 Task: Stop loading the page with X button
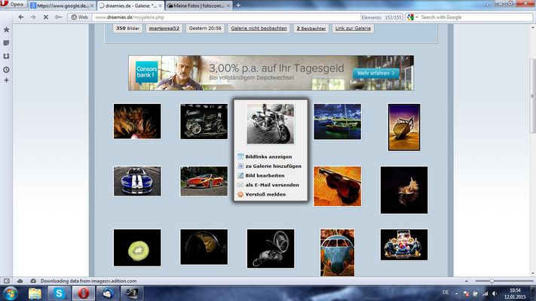pos(46,17)
